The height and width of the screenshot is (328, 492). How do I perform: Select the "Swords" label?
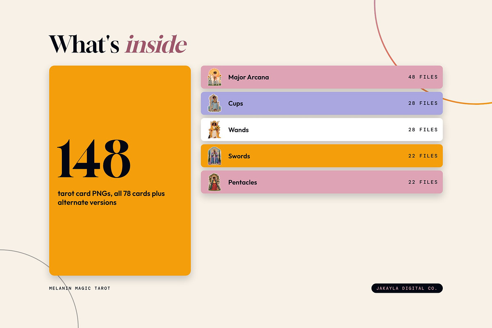click(x=239, y=156)
